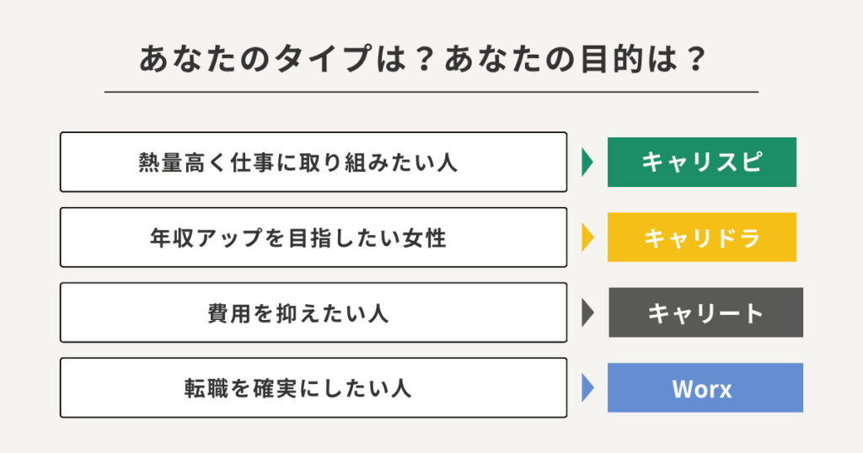
Task: Click the word 熱量 in the first box
Action: tap(162, 163)
